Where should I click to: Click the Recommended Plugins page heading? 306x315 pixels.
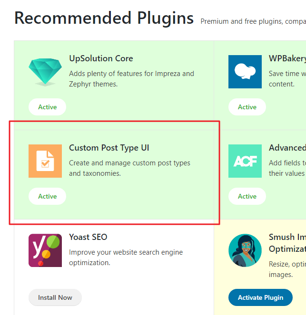tap(104, 18)
